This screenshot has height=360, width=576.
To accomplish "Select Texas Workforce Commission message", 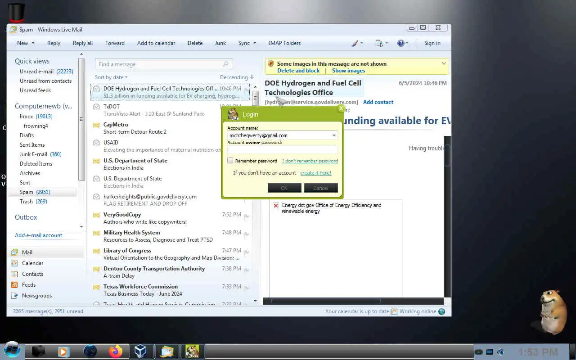I will coord(170,290).
